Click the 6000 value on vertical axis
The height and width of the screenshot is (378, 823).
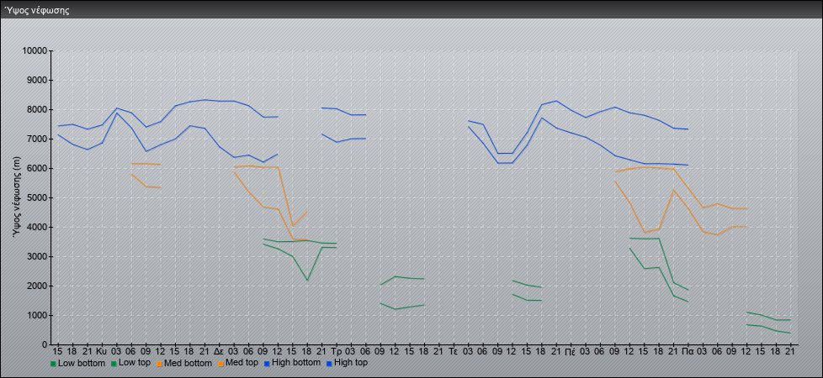click(x=37, y=168)
